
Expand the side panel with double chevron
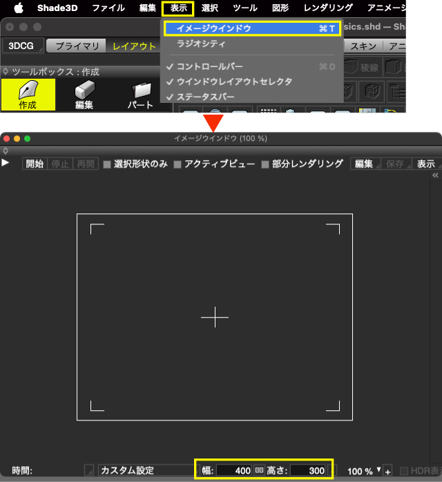click(x=435, y=175)
